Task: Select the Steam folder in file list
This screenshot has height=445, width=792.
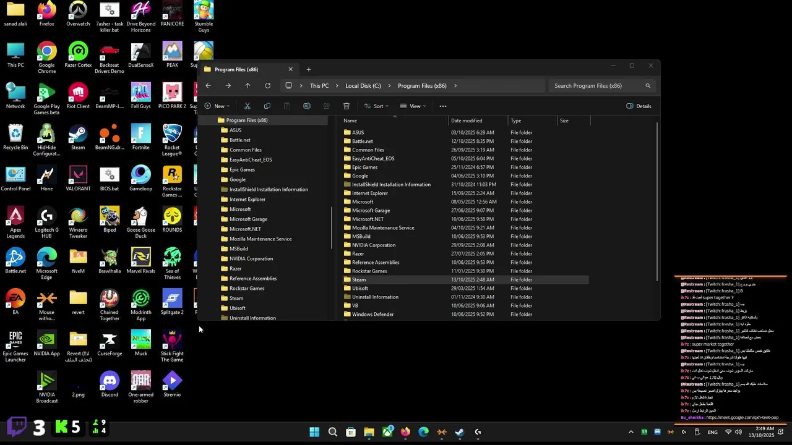Action: pos(464,279)
